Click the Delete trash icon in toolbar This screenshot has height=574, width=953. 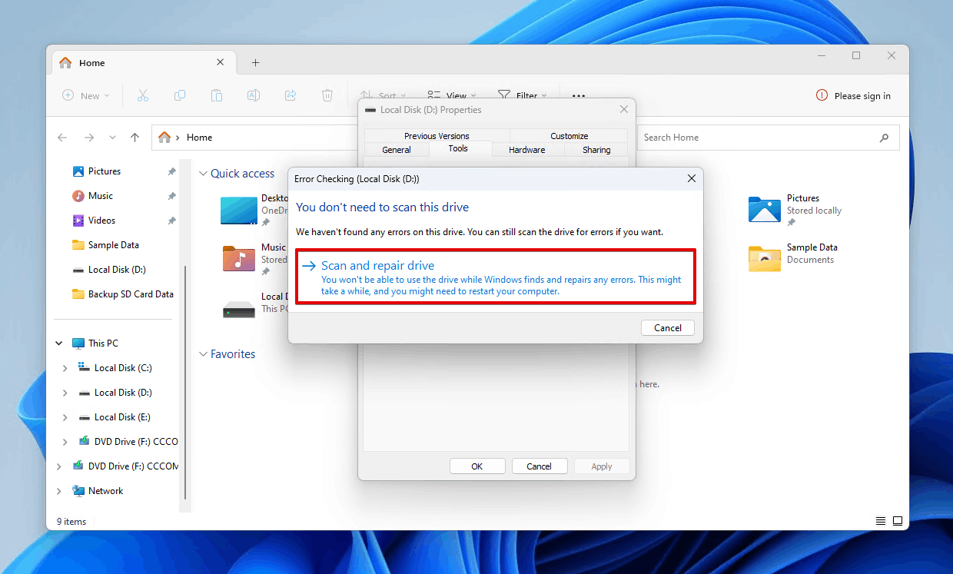click(327, 95)
